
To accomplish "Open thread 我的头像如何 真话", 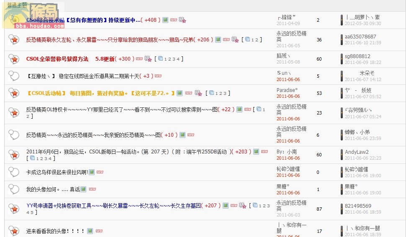I will pos(53,189).
